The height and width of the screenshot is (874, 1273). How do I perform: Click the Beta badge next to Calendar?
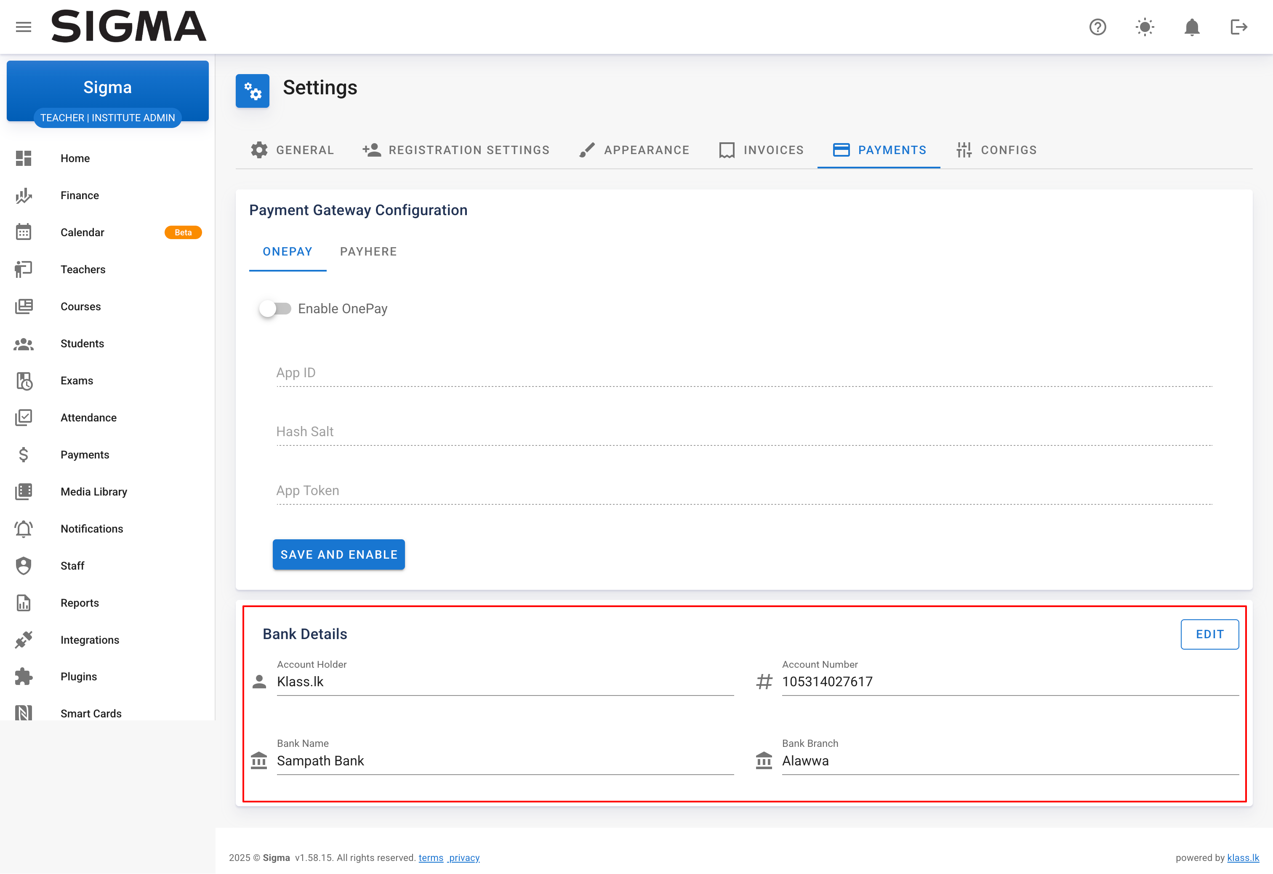[x=183, y=232]
